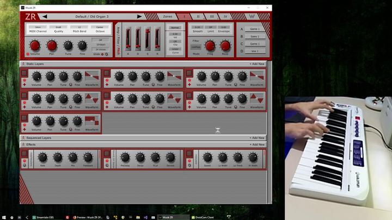Collapse the Static Layers section
This screenshot has width=392, height=220.
pos(23,64)
